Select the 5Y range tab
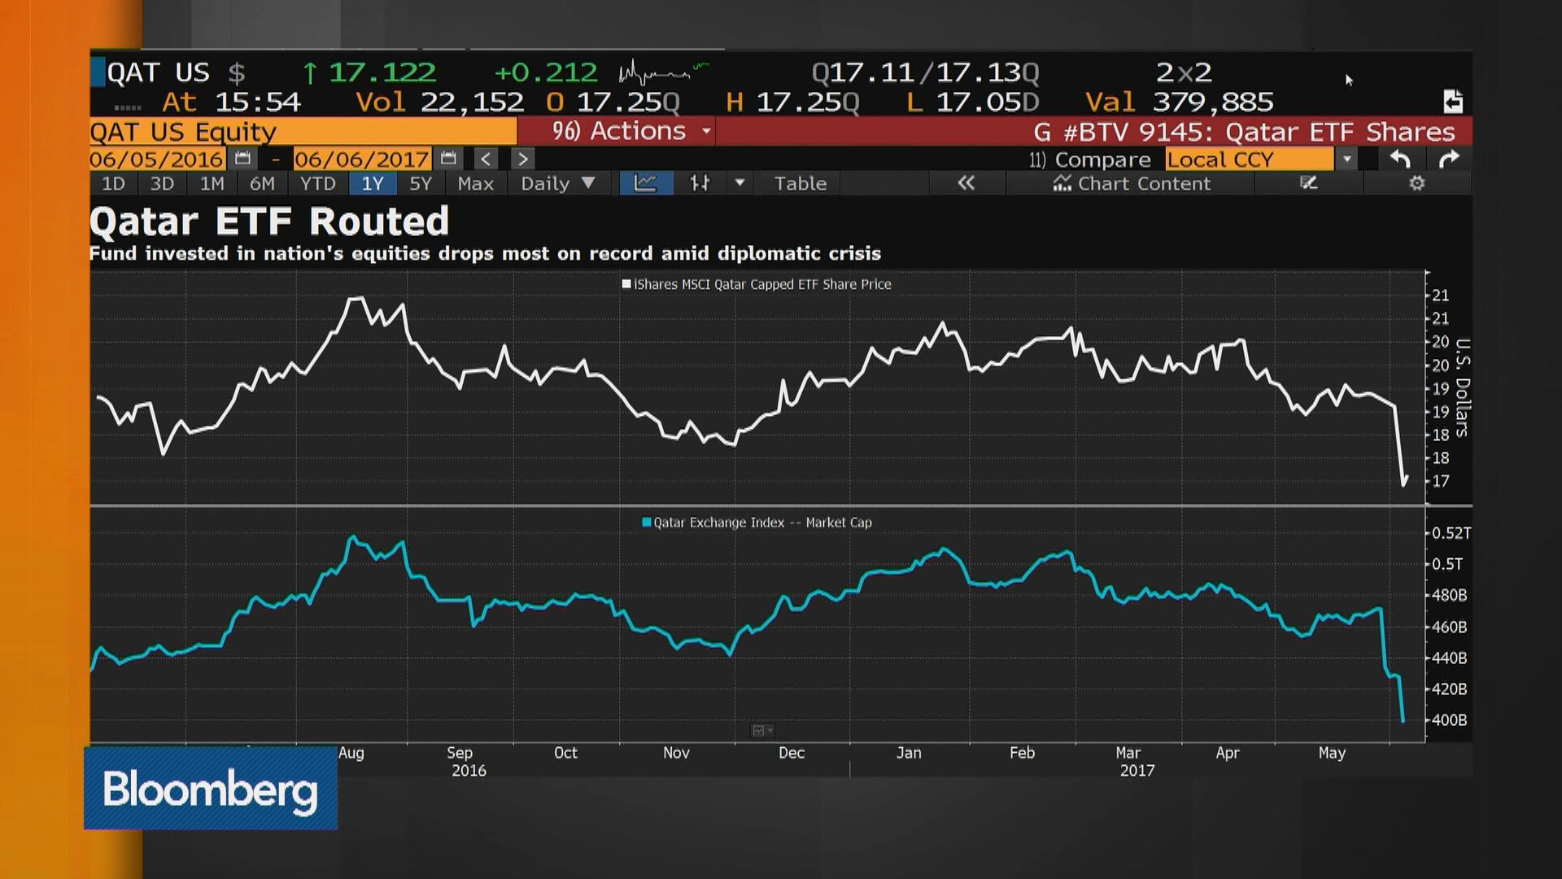The width and height of the screenshot is (1562, 879). click(421, 183)
